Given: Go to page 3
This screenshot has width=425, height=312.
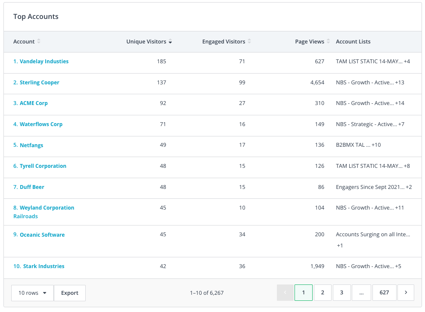Looking at the screenshot, I should pos(342,293).
